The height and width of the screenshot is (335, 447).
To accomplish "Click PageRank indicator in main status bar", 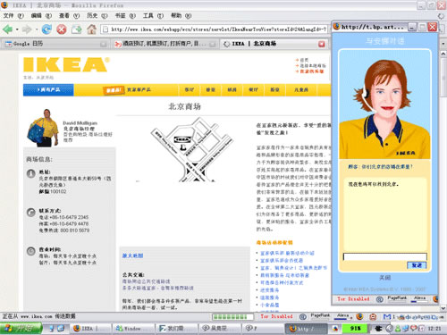I will point(320,316).
